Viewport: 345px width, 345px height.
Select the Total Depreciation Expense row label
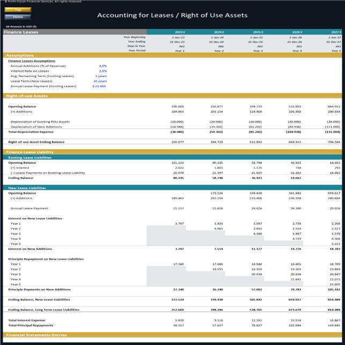(31, 132)
